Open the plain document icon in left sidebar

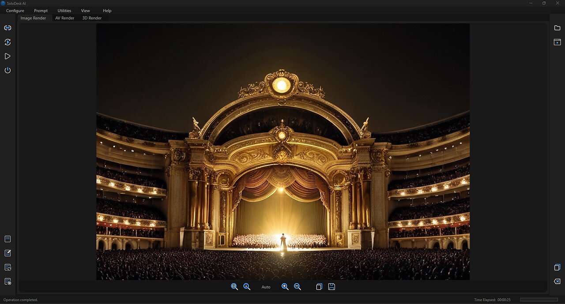8,239
